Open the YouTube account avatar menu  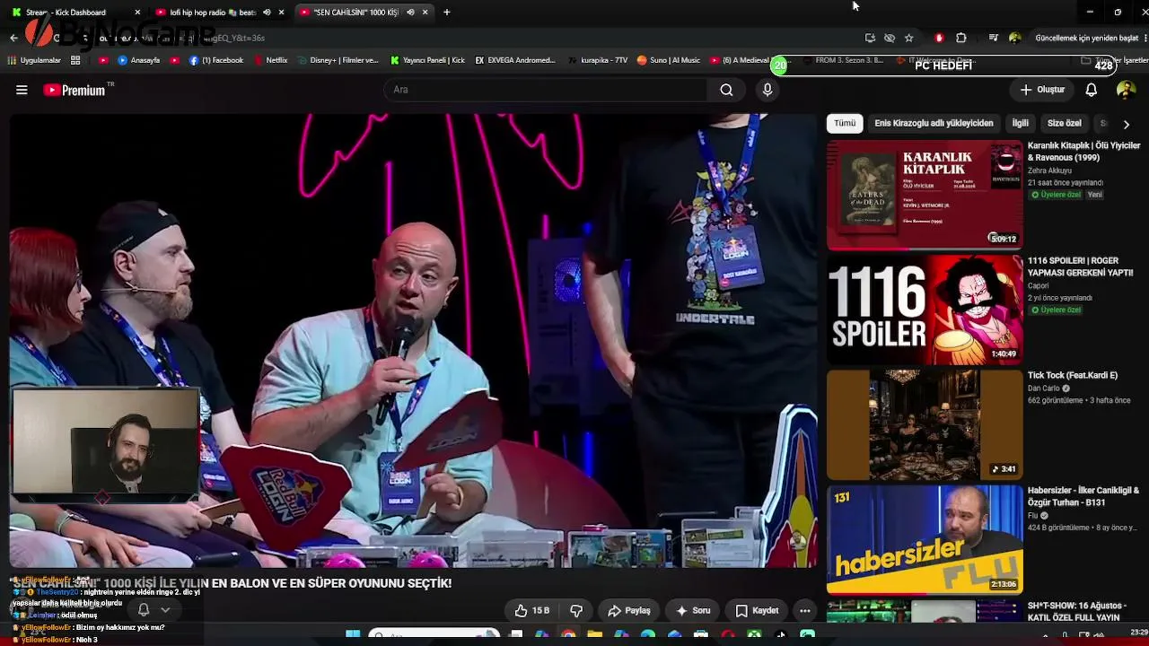(x=1126, y=90)
